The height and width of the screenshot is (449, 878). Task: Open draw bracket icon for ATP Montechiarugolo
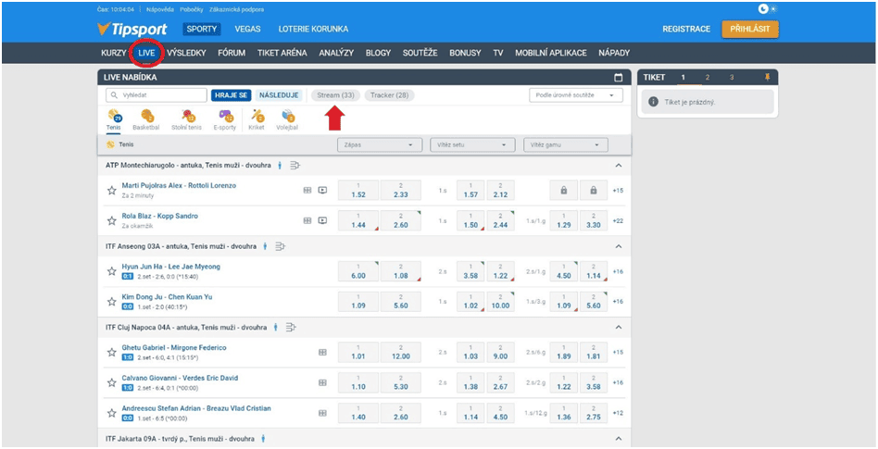pyautogui.click(x=295, y=165)
